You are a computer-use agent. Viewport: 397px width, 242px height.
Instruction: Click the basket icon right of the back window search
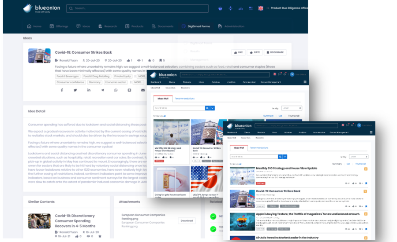coord(220,8)
